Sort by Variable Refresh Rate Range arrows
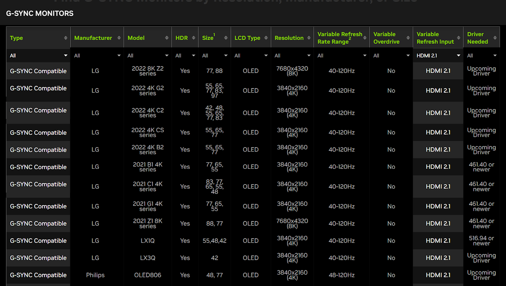The width and height of the screenshot is (506, 286). [x=365, y=38]
